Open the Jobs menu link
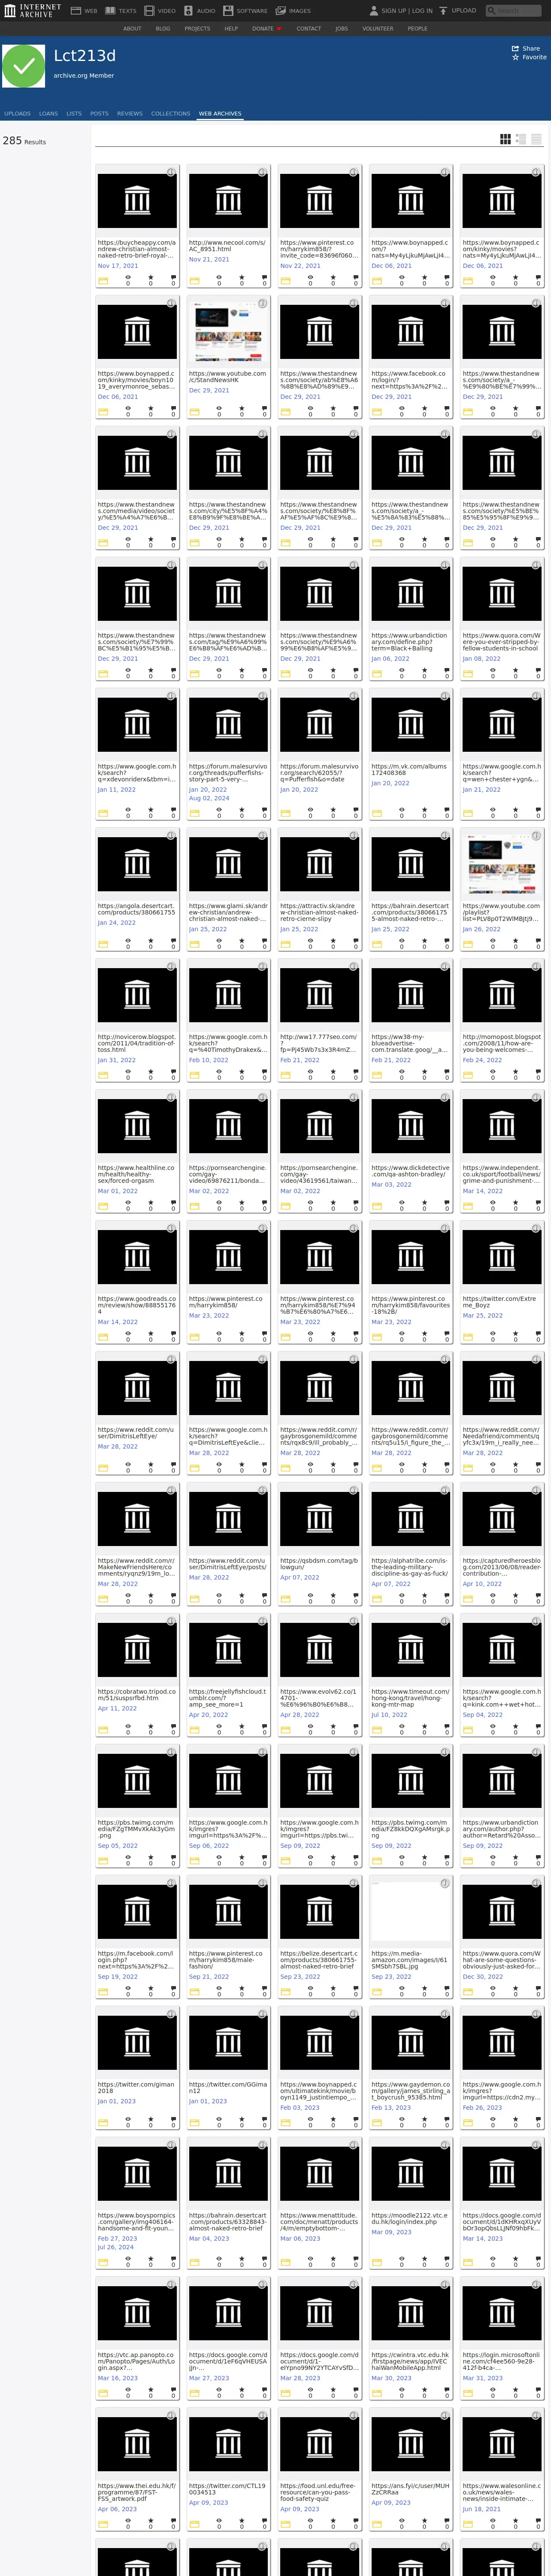 click(x=342, y=29)
